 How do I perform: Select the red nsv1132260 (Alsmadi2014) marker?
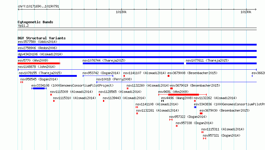(128, 88)
